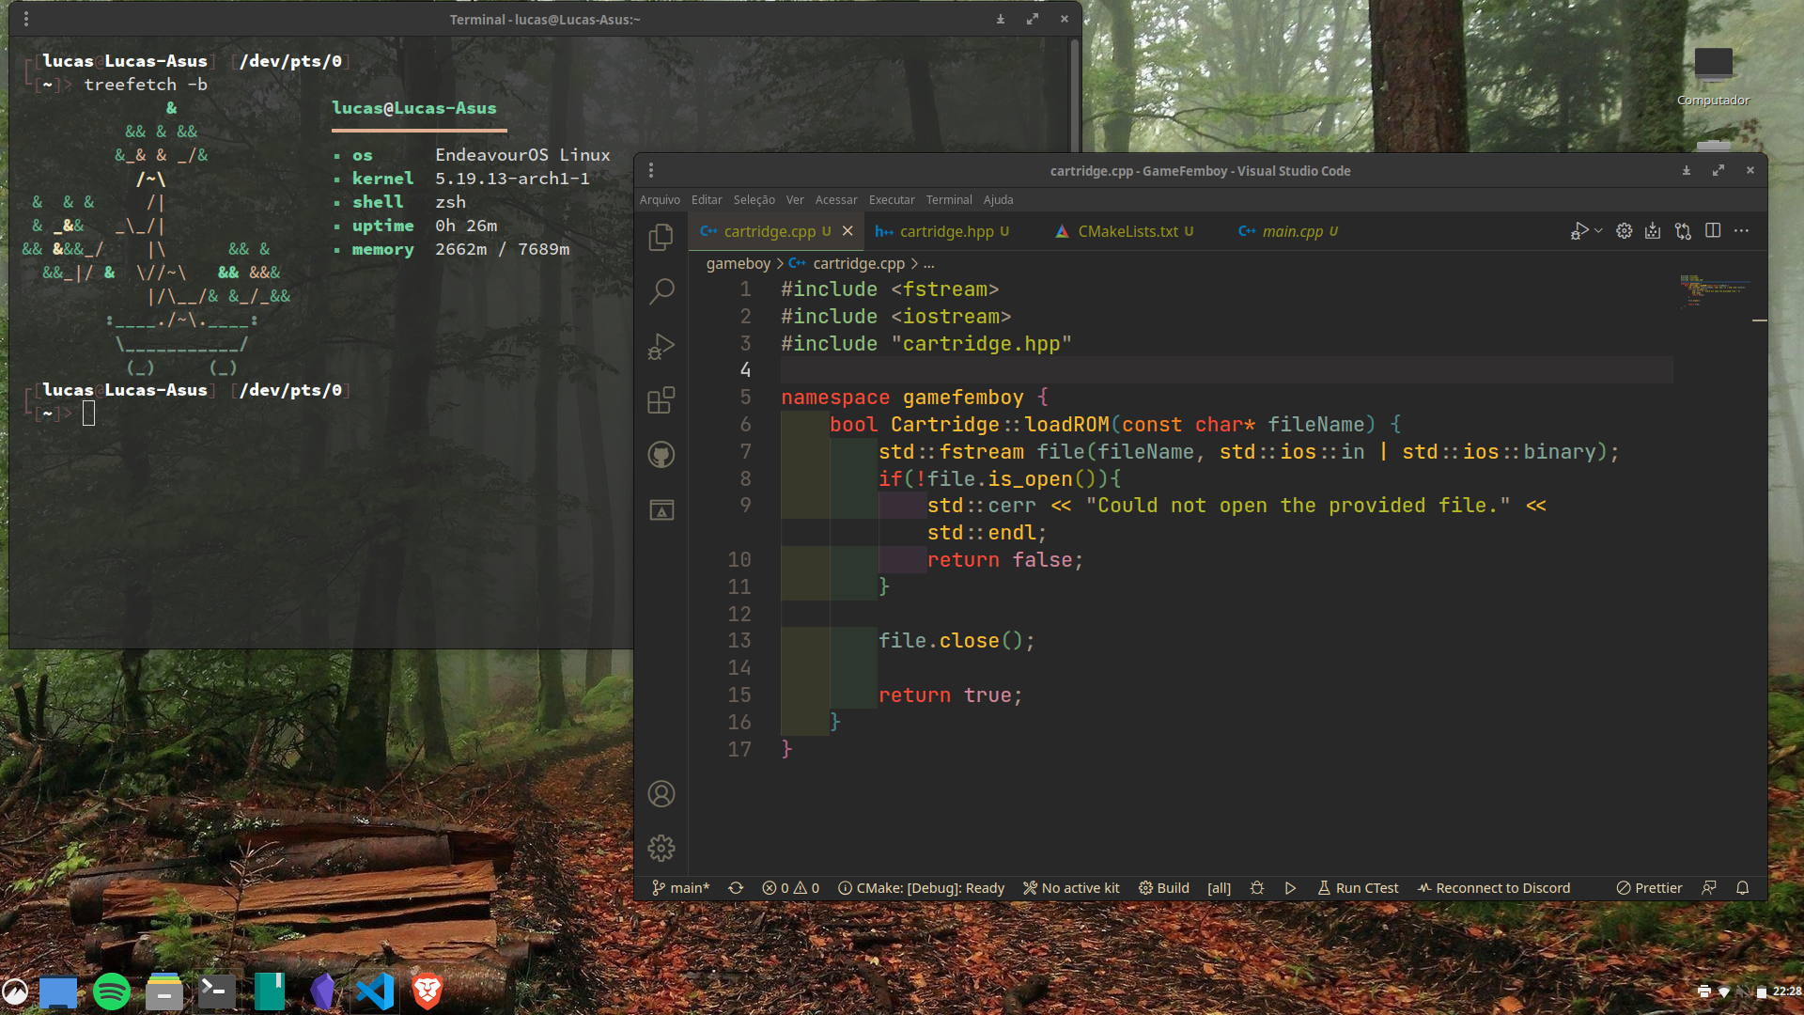Open the Accounts icon in the activity bar
Viewport: 1804px width, 1015px height.
[661, 794]
